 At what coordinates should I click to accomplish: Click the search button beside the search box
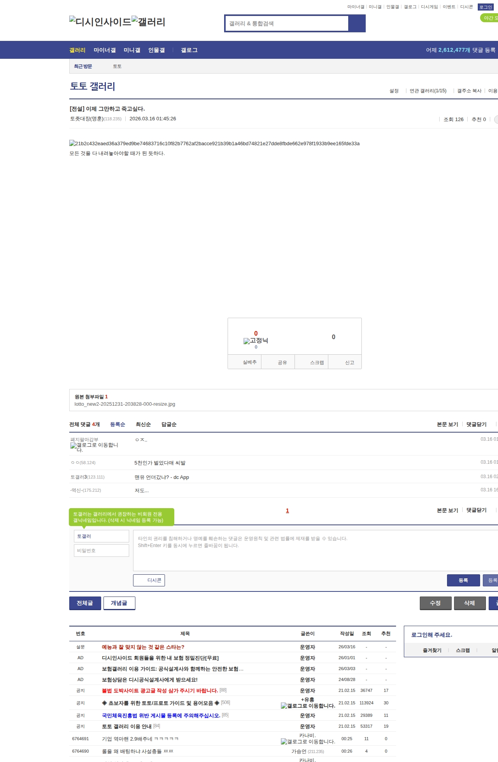pos(357,23)
